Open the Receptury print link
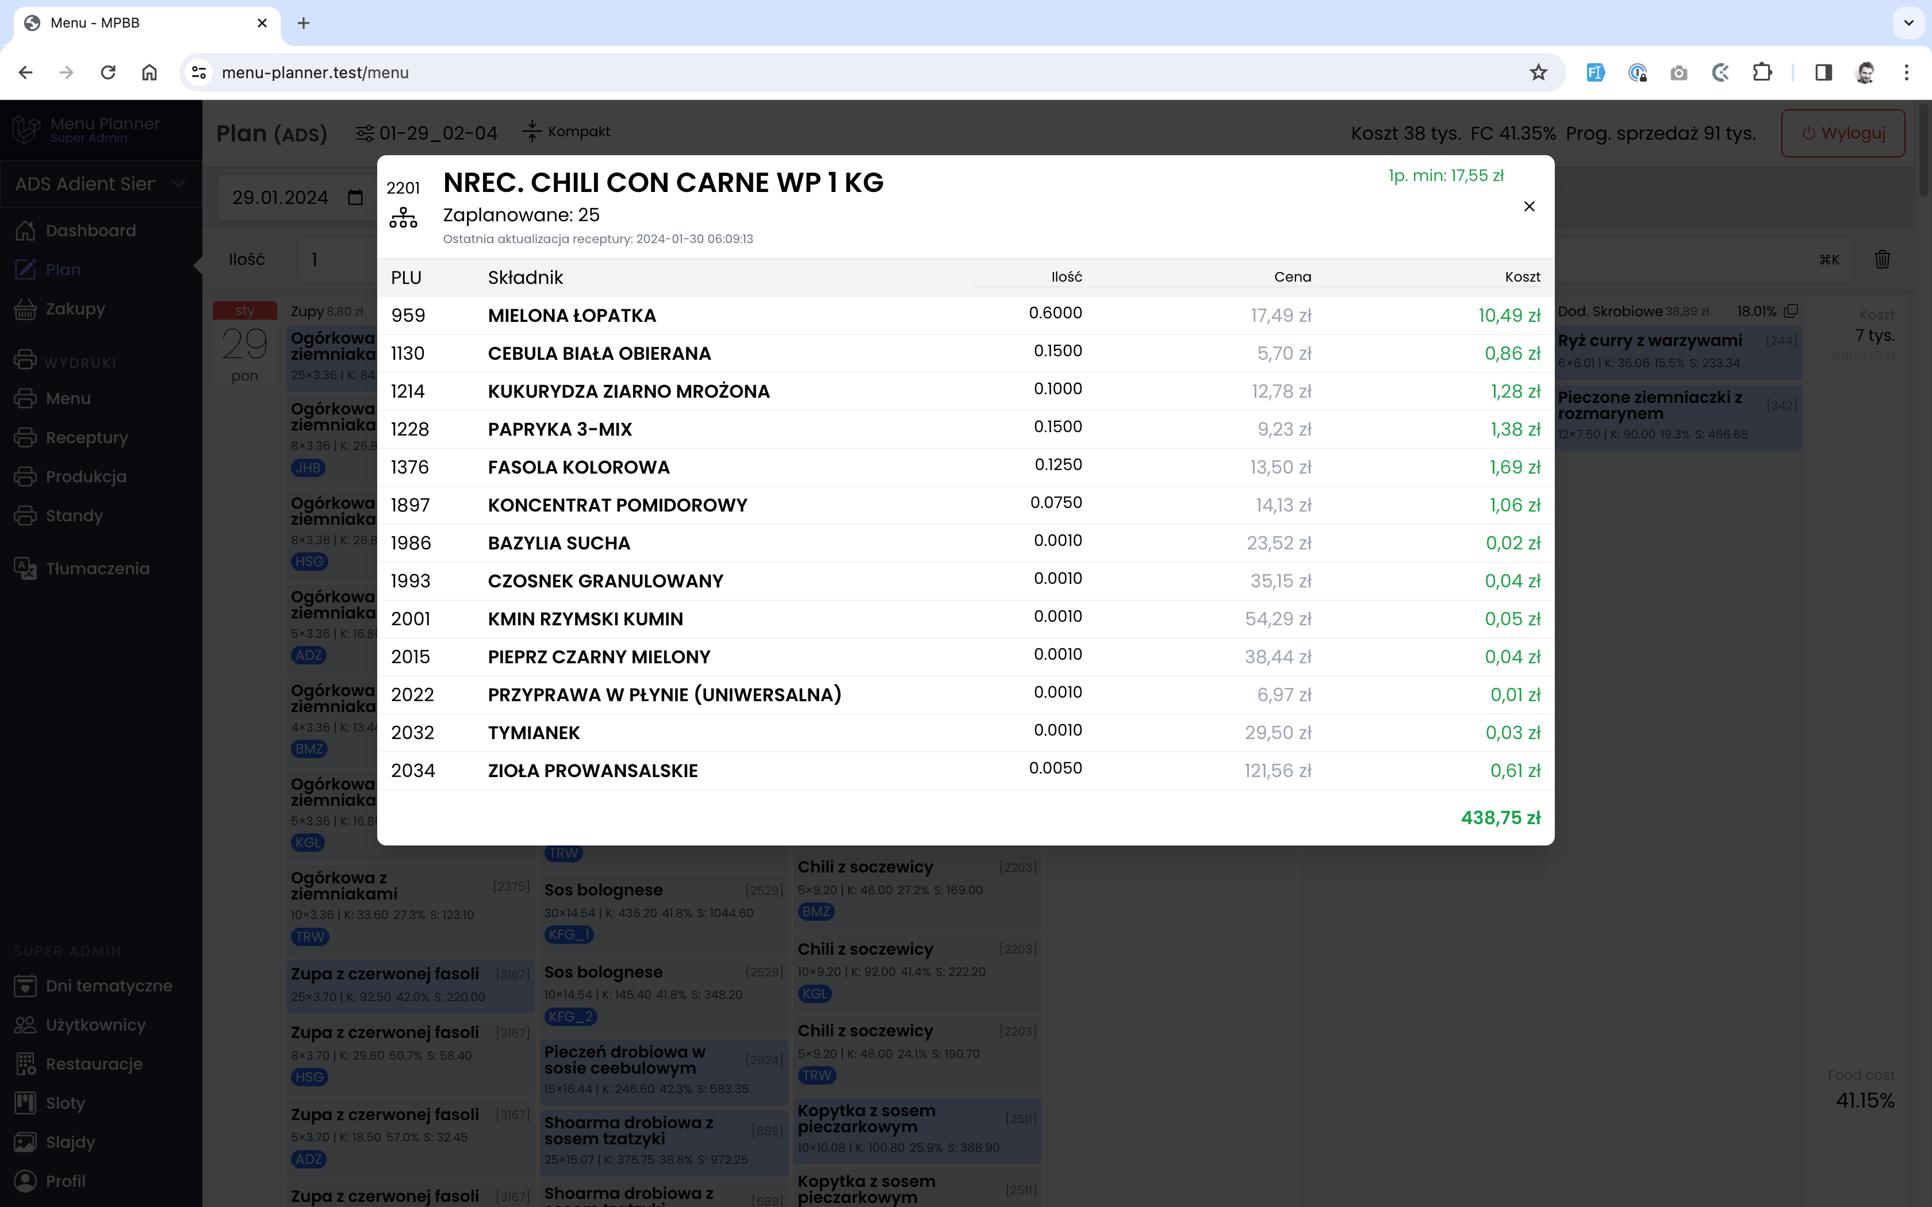This screenshot has height=1207, width=1932. click(86, 437)
